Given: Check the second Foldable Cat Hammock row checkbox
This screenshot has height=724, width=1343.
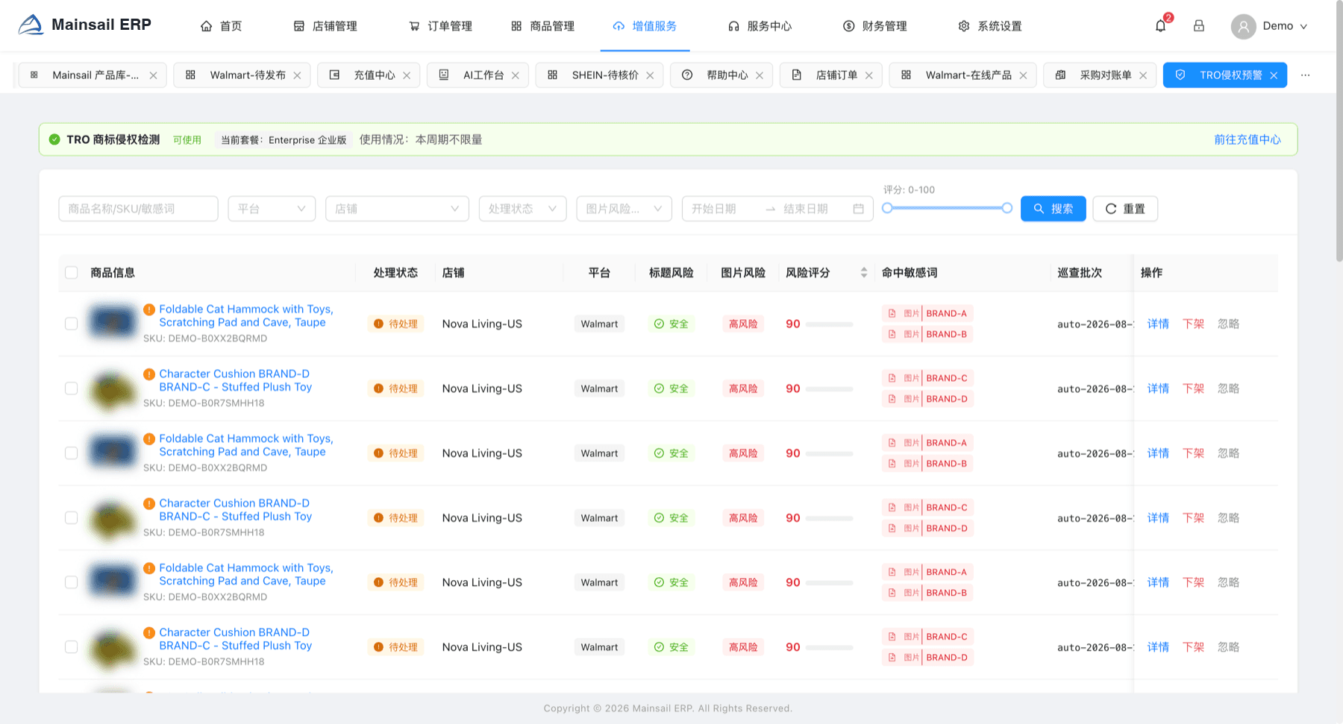Looking at the screenshot, I should coord(72,453).
